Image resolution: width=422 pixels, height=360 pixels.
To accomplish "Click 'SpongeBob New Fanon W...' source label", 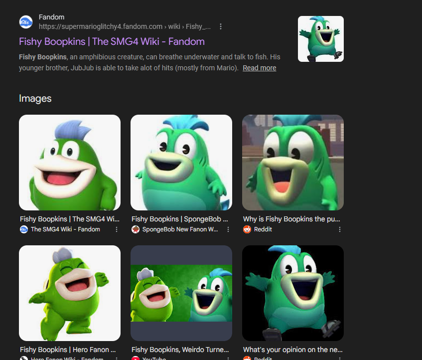I will pos(180,229).
